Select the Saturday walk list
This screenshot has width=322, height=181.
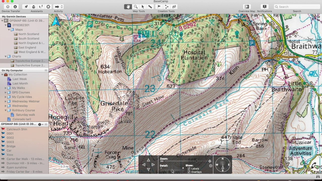[25, 115]
